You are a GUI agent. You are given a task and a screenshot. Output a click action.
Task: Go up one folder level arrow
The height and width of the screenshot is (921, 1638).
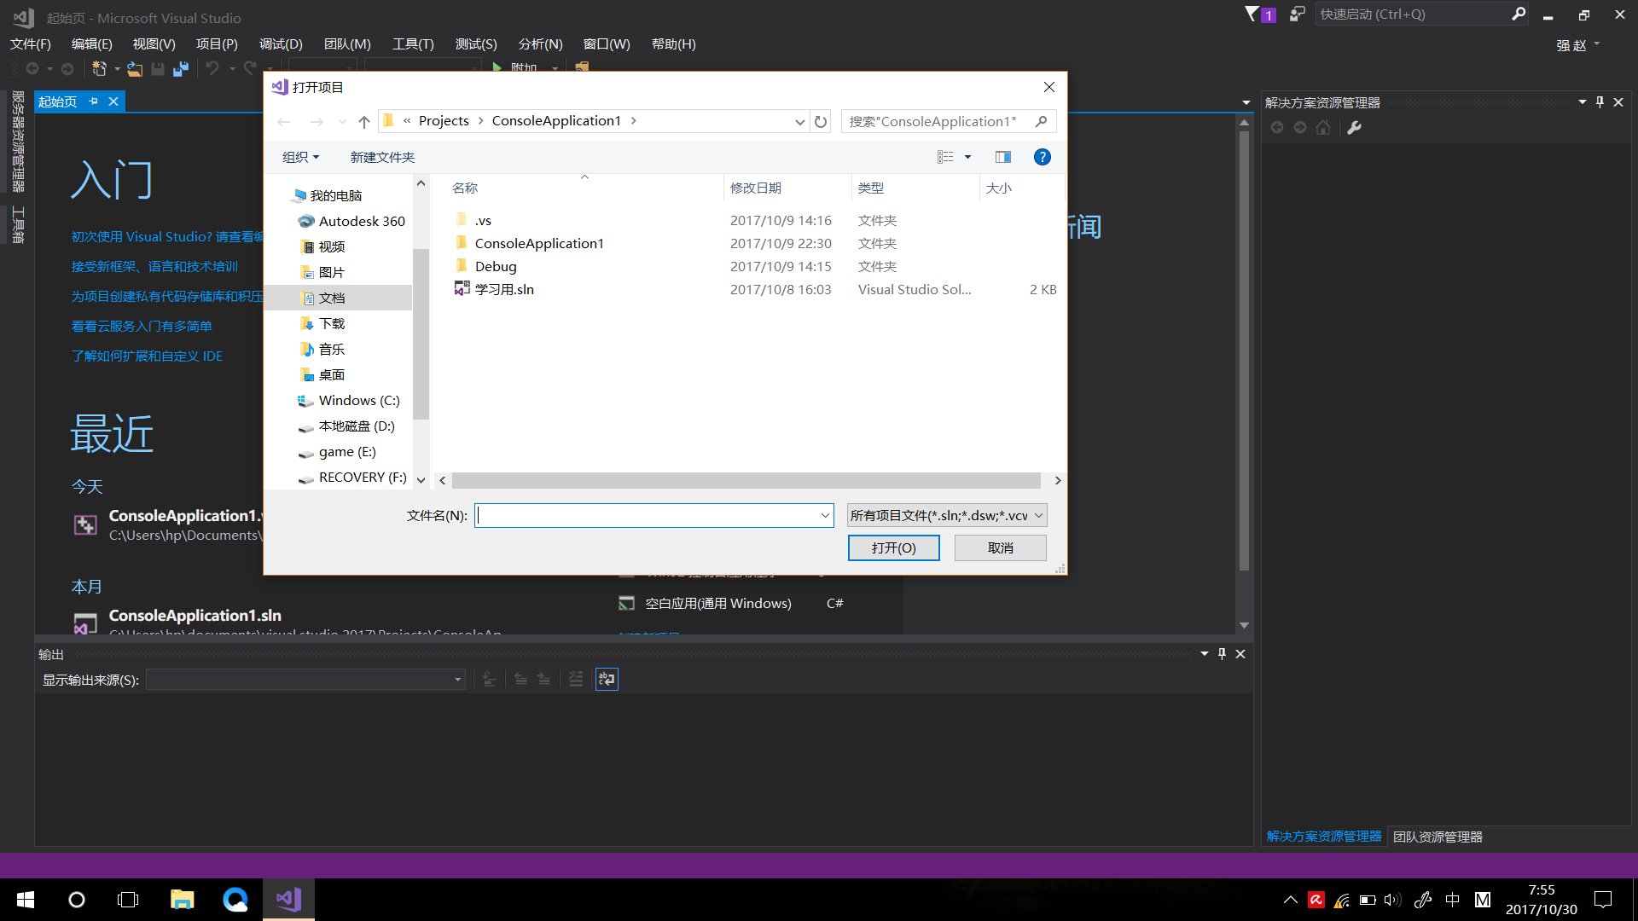point(364,121)
